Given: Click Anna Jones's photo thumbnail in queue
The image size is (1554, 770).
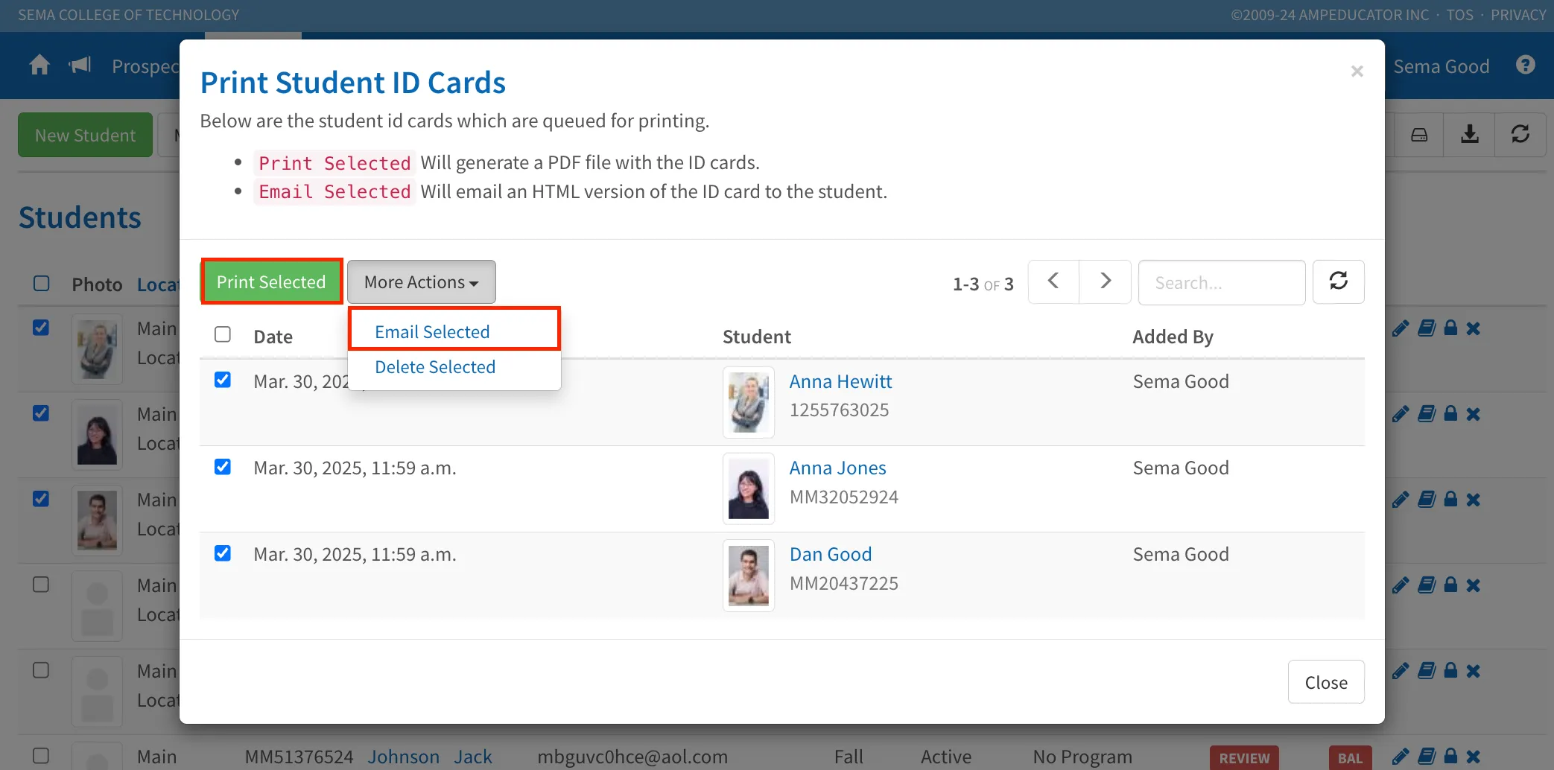Looking at the screenshot, I should coord(749,489).
